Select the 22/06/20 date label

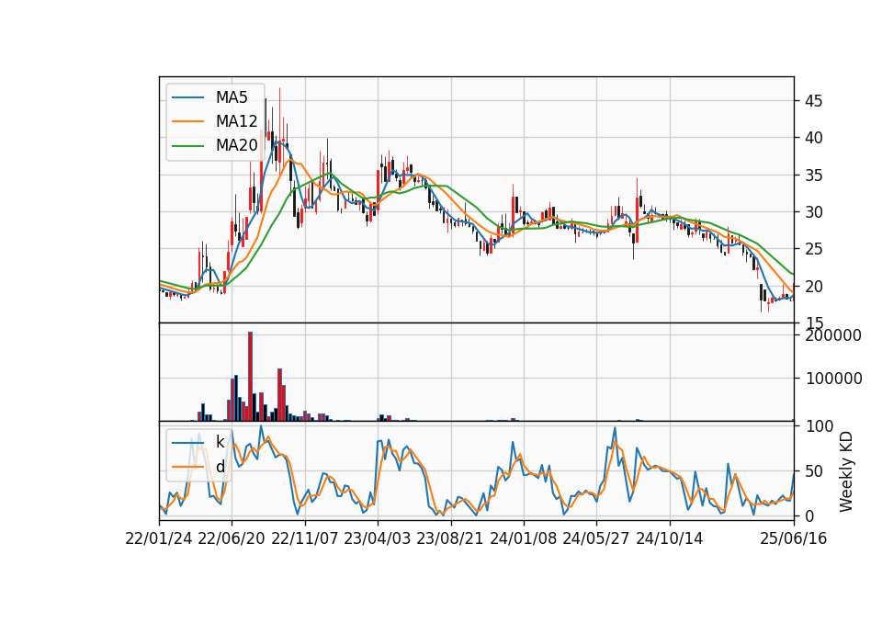pos(232,538)
